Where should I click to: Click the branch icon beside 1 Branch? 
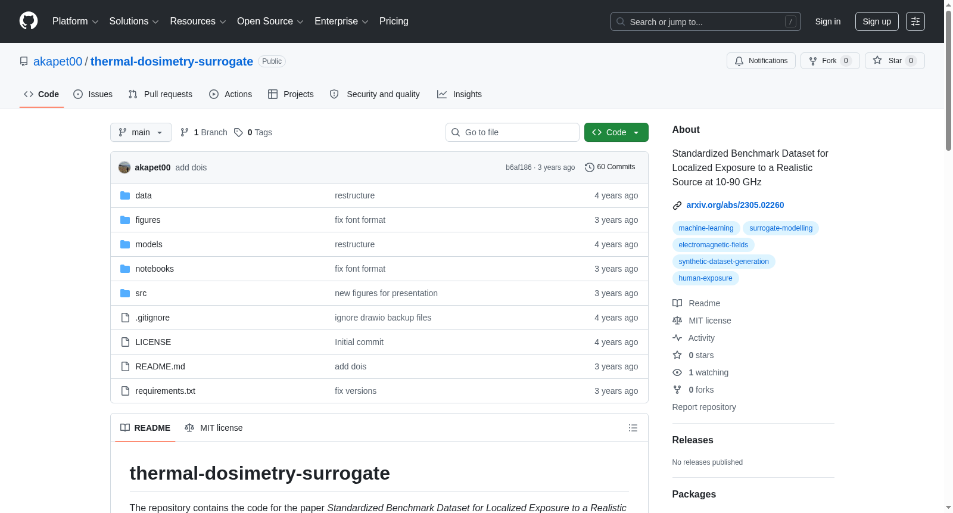click(185, 132)
